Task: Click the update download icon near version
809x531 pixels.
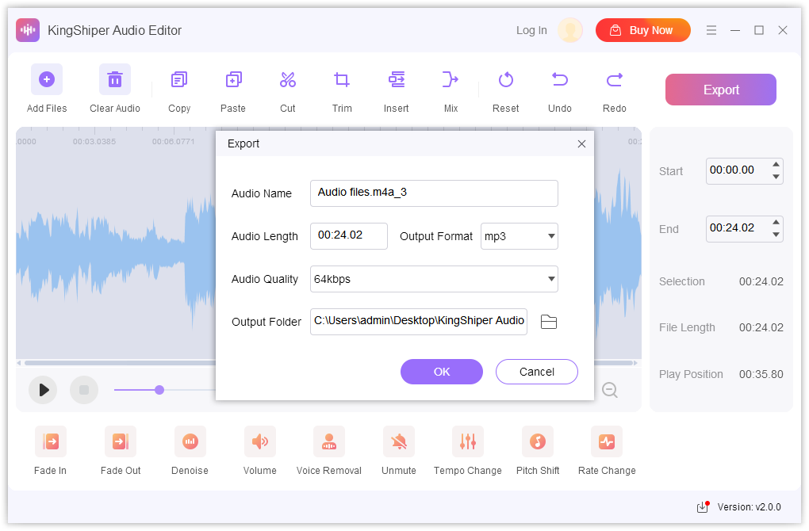Action: tap(703, 506)
